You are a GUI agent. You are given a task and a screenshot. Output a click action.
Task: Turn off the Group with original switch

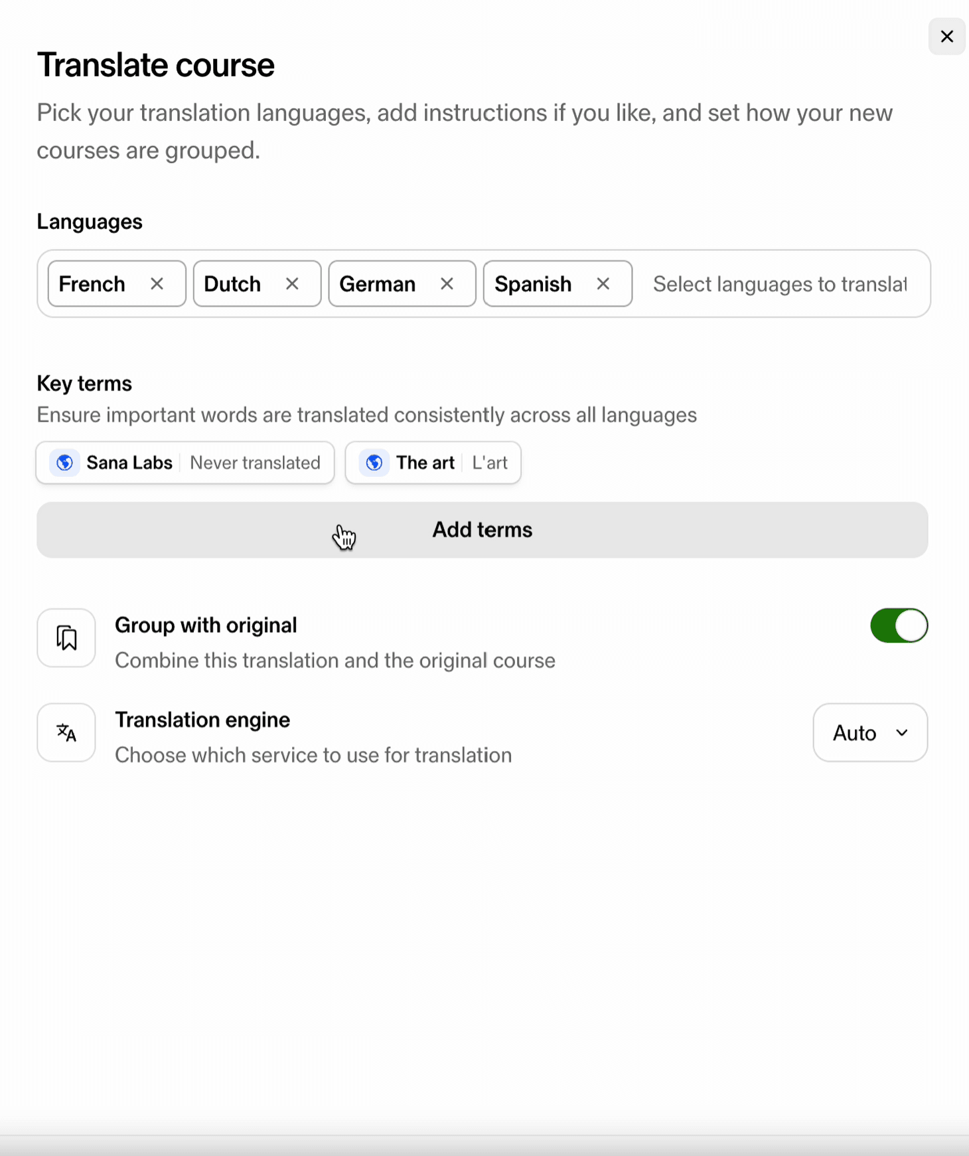899,625
